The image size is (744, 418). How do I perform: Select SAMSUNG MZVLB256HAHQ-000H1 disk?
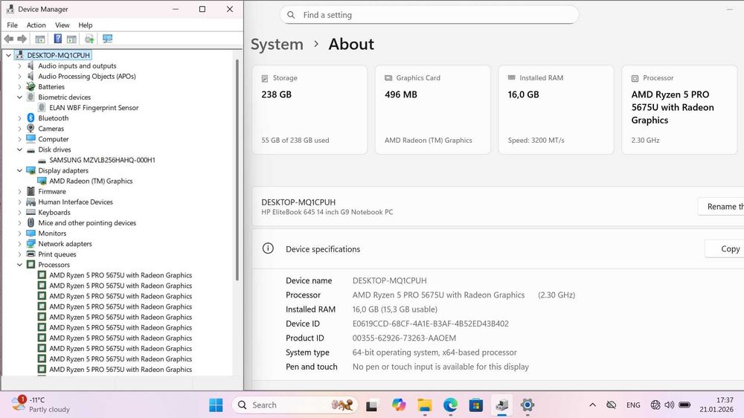click(102, 160)
